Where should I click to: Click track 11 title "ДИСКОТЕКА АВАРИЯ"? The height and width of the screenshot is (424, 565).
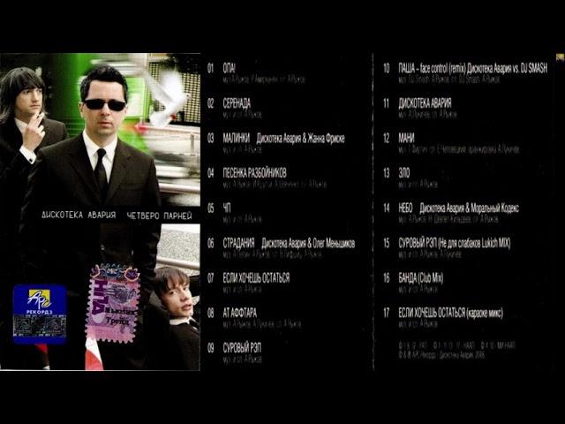pos(425,103)
